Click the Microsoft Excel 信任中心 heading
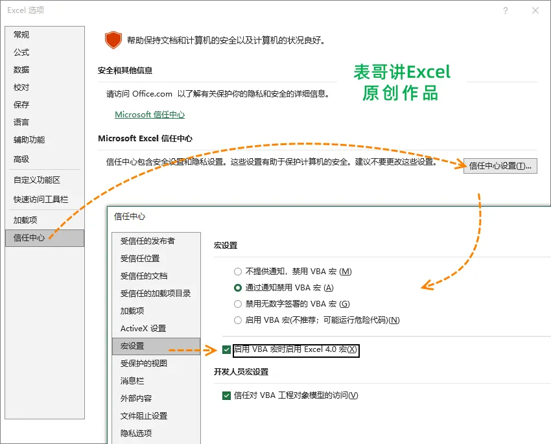The height and width of the screenshot is (444, 551). (145, 139)
